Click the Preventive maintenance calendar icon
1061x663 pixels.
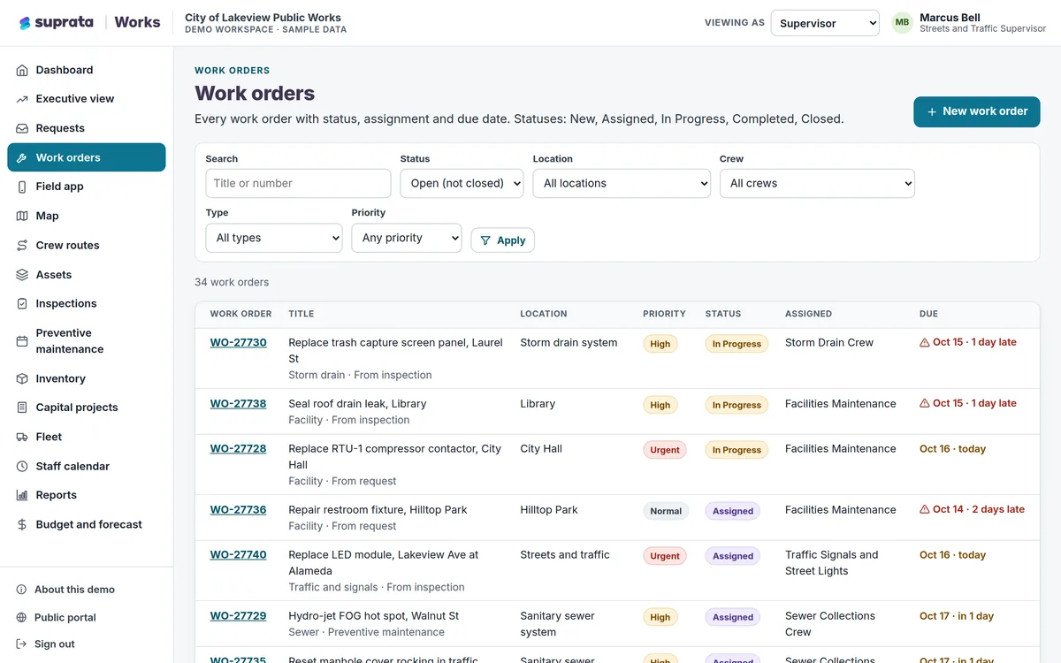pyautogui.click(x=22, y=341)
